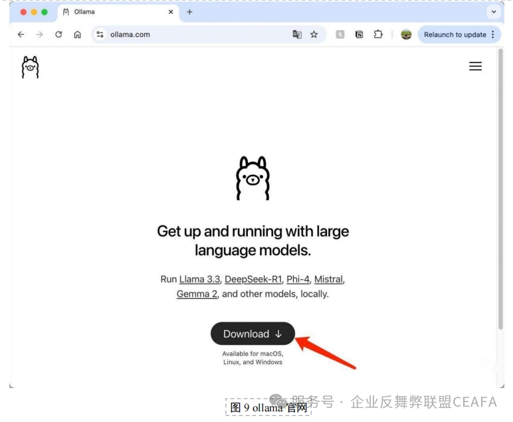Open the extensions puzzle icon
The height and width of the screenshot is (422, 513).
click(x=378, y=35)
